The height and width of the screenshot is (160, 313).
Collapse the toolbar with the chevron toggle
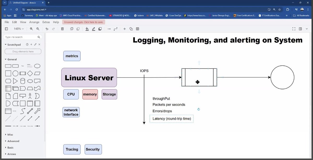(307, 29)
